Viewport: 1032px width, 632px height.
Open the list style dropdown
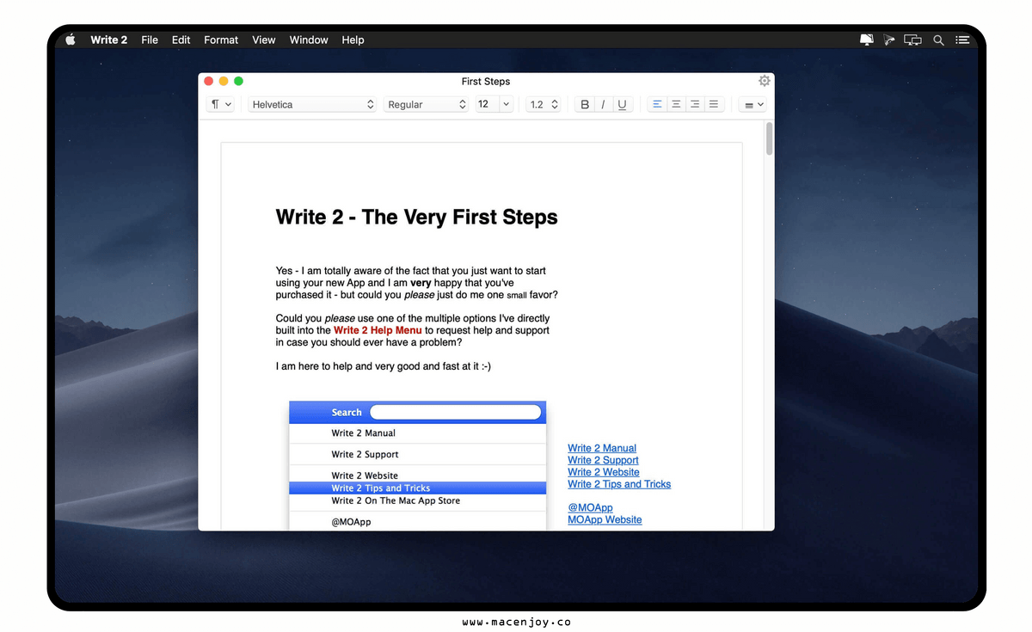click(753, 104)
